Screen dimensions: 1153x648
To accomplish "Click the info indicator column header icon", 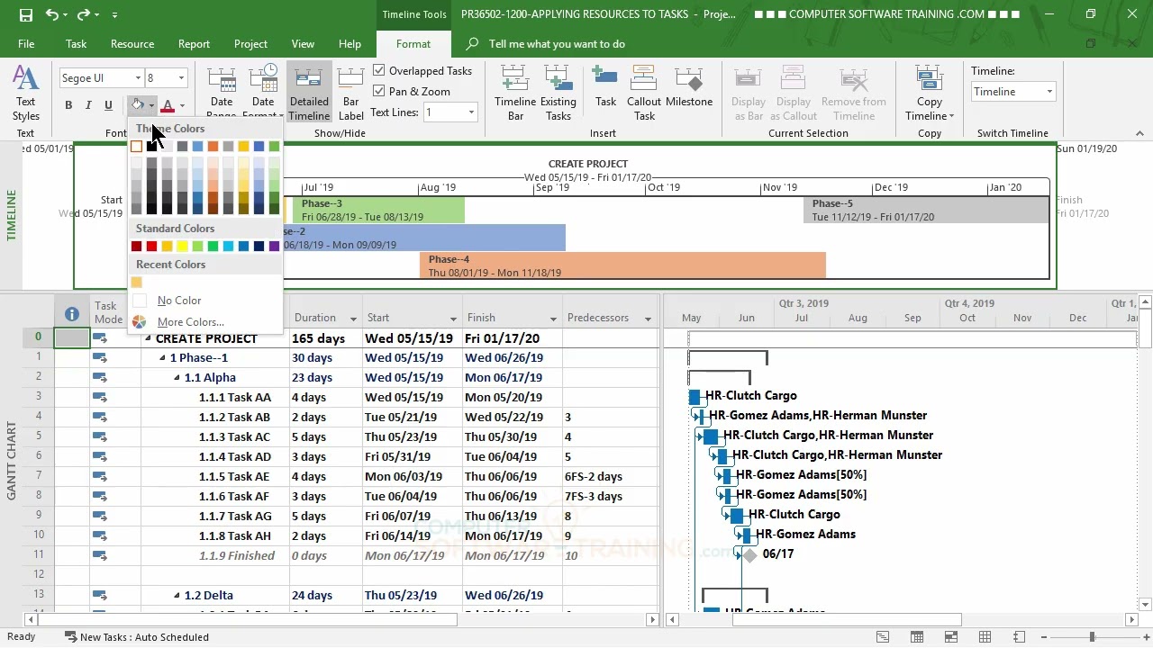I will tap(71, 314).
